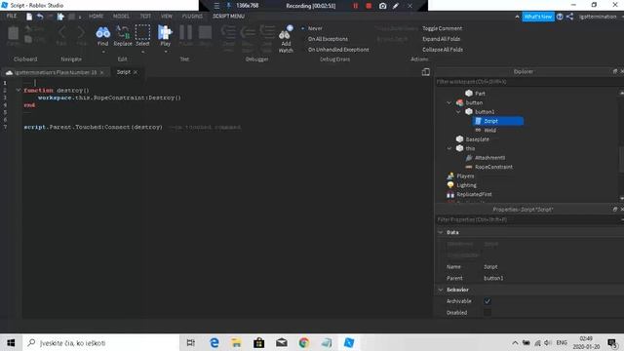Image resolution: width=624 pixels, height=351 pixels.
Task: Click in the Filter Properties field
Action: [x=527, y=219]
